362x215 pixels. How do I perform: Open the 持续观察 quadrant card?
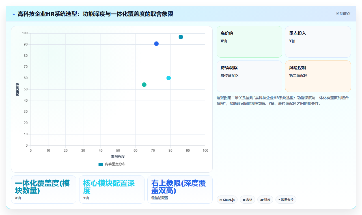(249, 76)
